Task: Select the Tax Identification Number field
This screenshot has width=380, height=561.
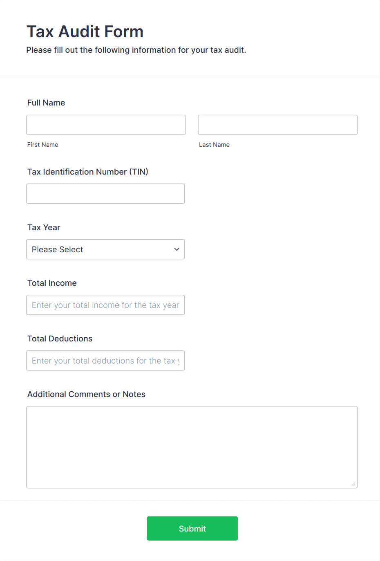Action: [x=105, y=193]
